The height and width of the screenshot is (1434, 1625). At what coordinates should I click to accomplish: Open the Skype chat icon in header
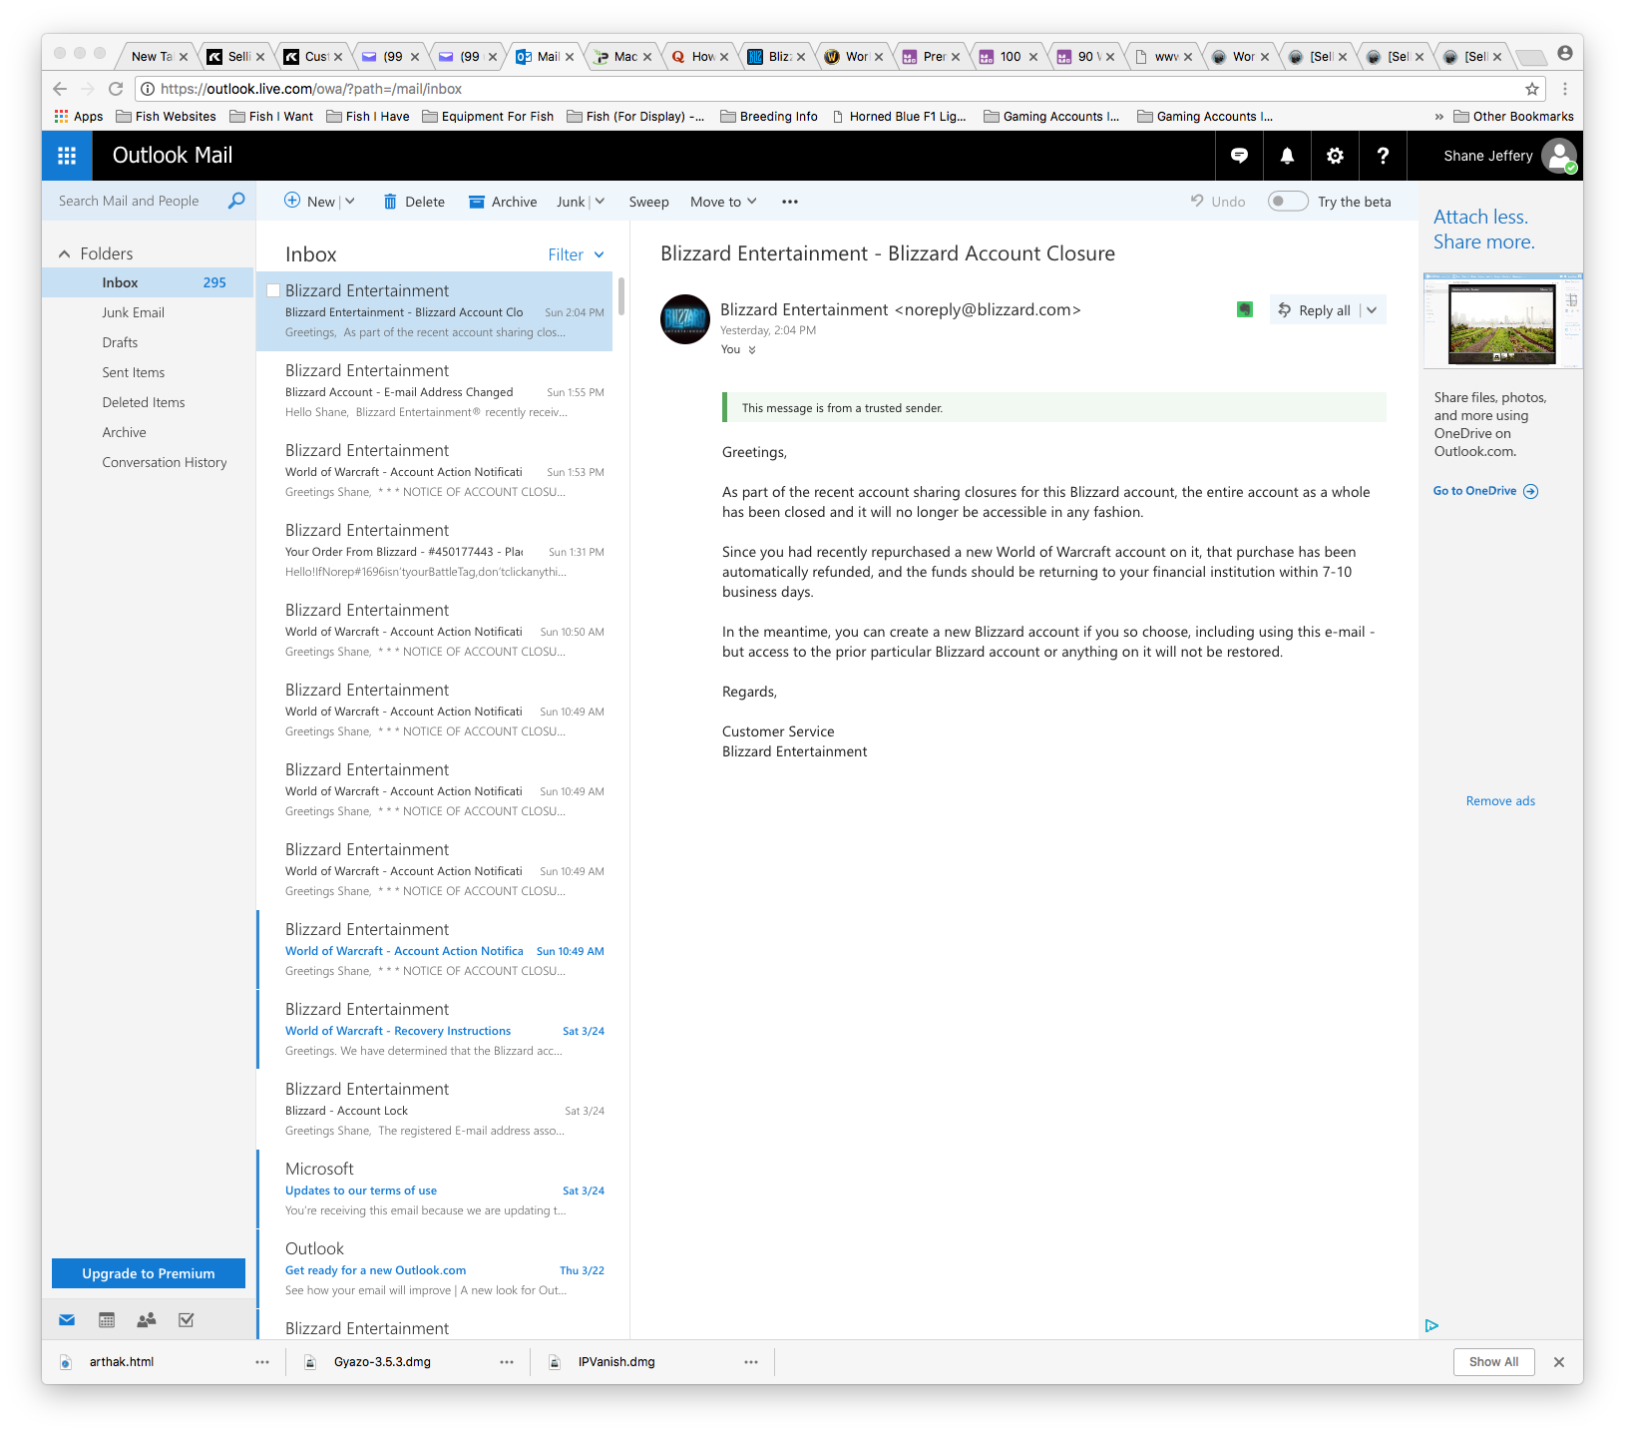(x=1239, y=156)
